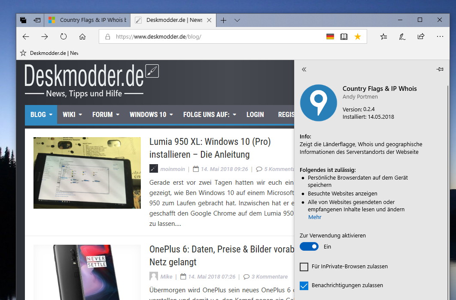Click Installiert: 14.05.2018 text
Image resolution: width=456 pixels, height=300 pixels.
pyautogui.click(x=368, y=117)
